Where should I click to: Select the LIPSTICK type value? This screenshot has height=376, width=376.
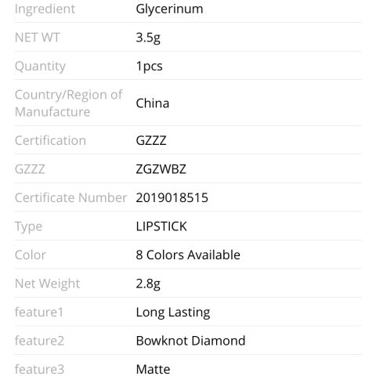tap(161, 226)
